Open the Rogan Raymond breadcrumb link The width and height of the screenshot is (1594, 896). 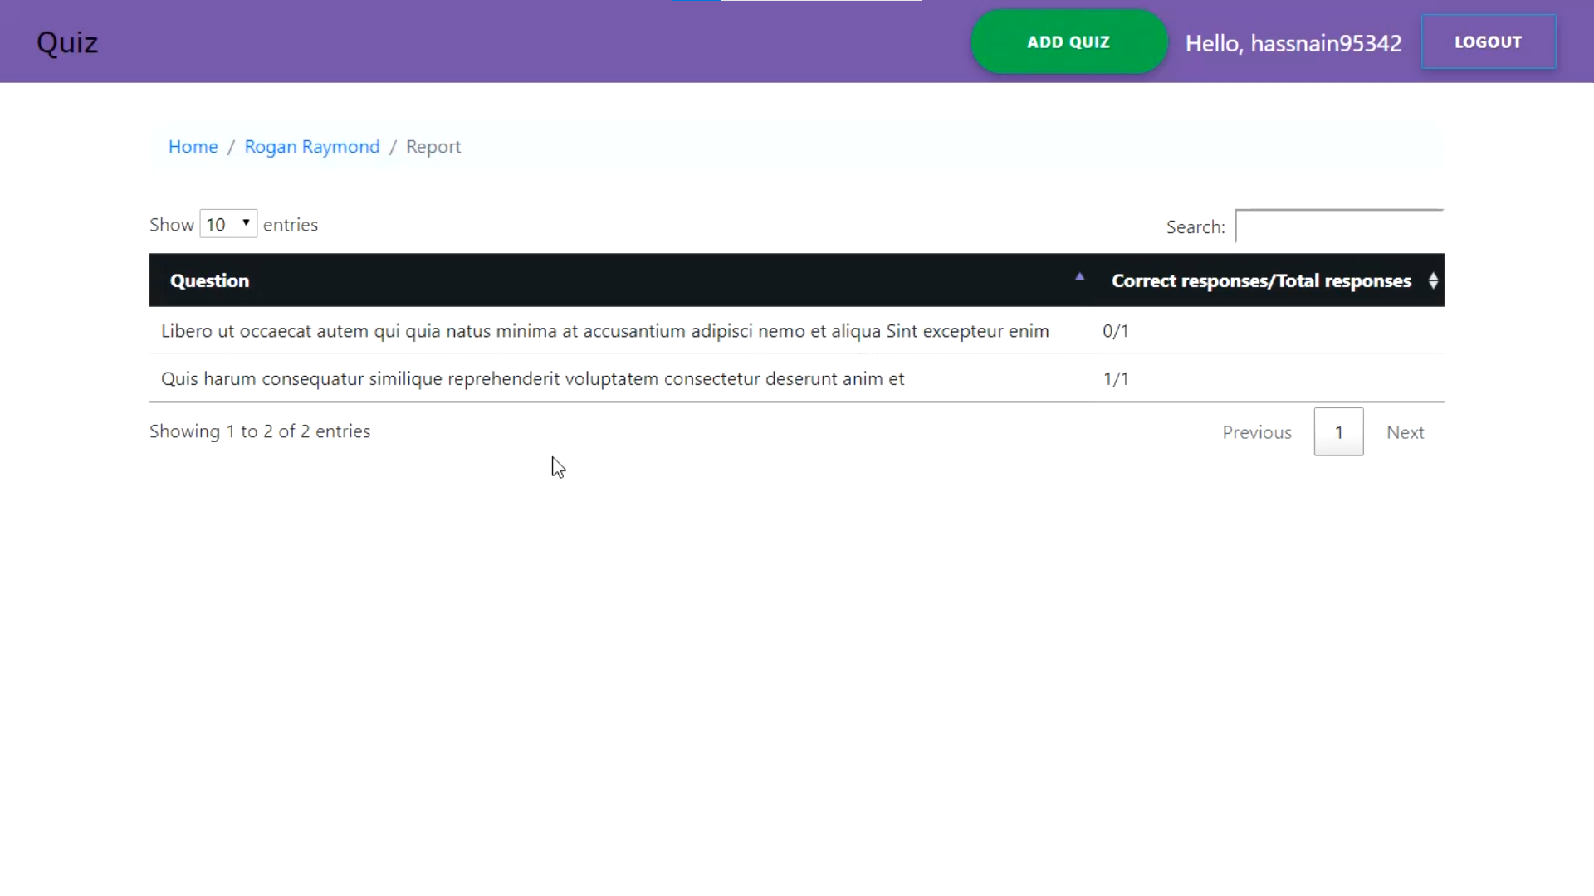(311, 147)
